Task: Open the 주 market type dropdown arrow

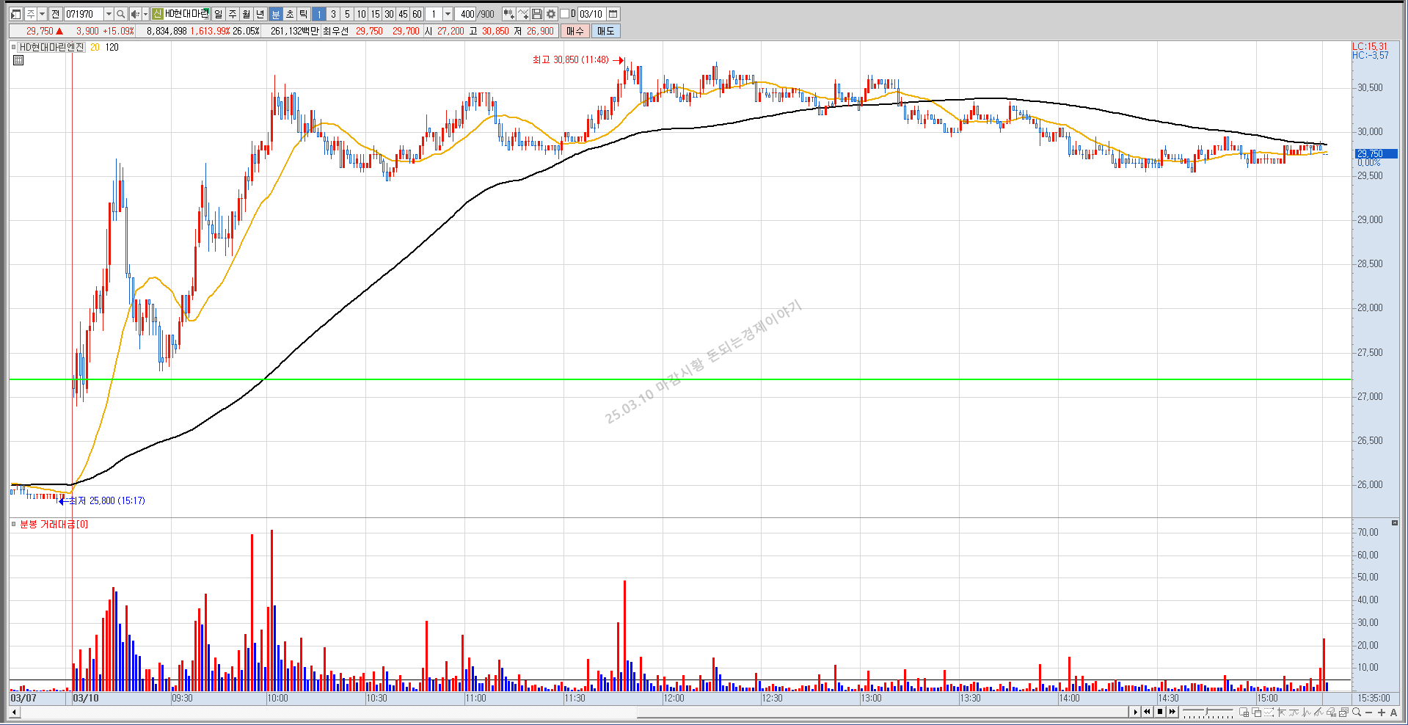Action: pyautogui.click(x=42, y=14)
